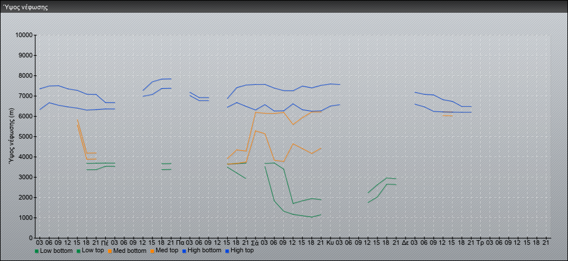The width and height of the screenshot is (568, 261).
Task: Click the Πα day label on the x-axis
Action: (180, 242)
